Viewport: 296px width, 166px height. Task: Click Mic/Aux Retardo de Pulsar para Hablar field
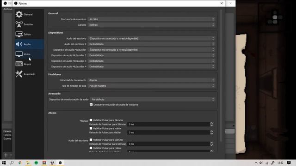(x=168, y=132)
